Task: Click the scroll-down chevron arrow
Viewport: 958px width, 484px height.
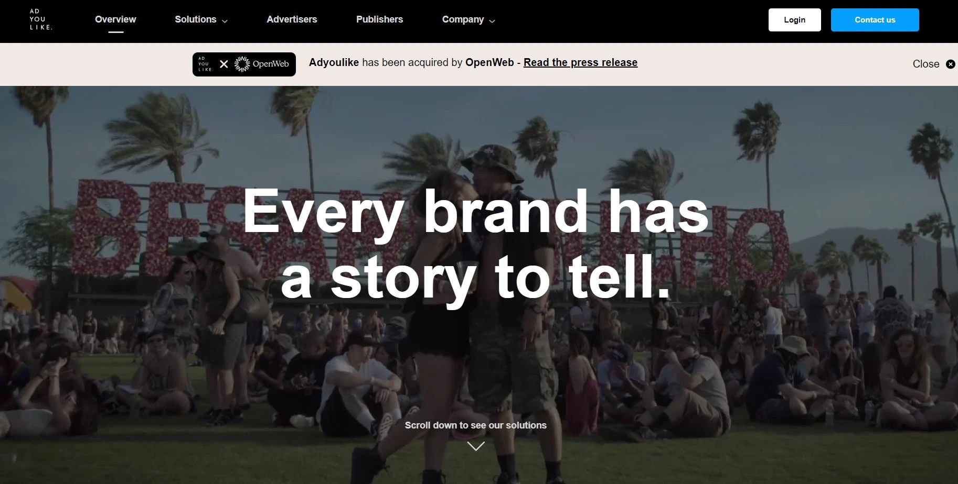Action: [x=476, y=446]
